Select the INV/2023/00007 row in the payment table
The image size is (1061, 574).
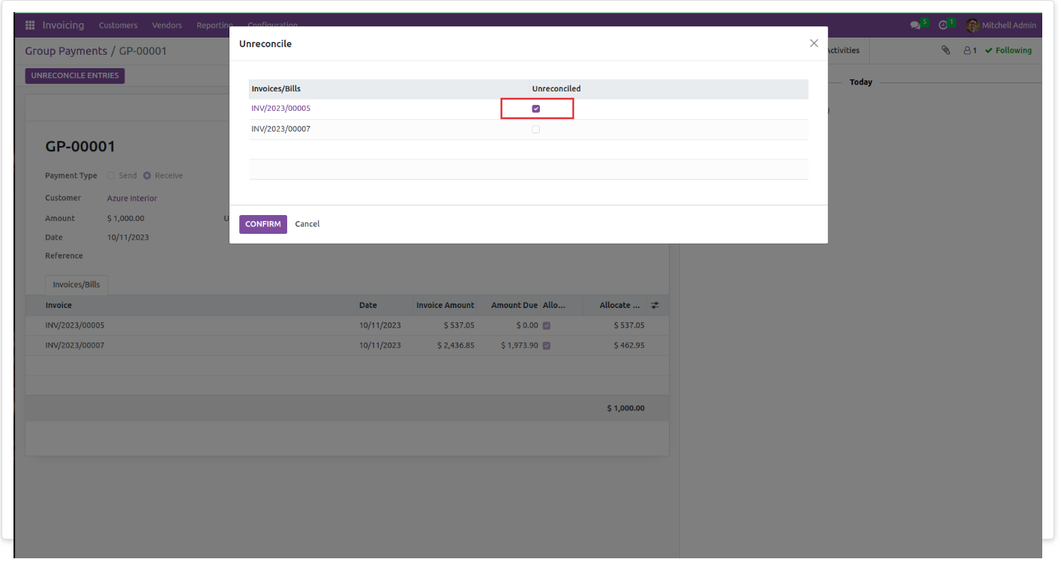347,345
